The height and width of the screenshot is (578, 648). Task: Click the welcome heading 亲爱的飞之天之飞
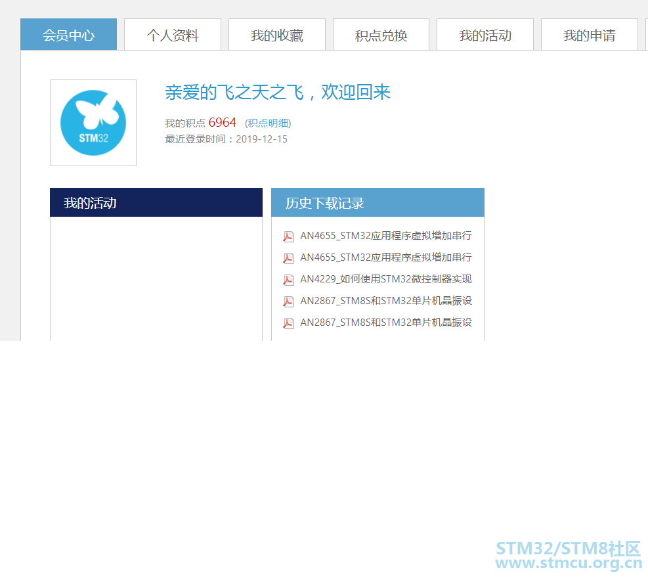click(235, 92)
